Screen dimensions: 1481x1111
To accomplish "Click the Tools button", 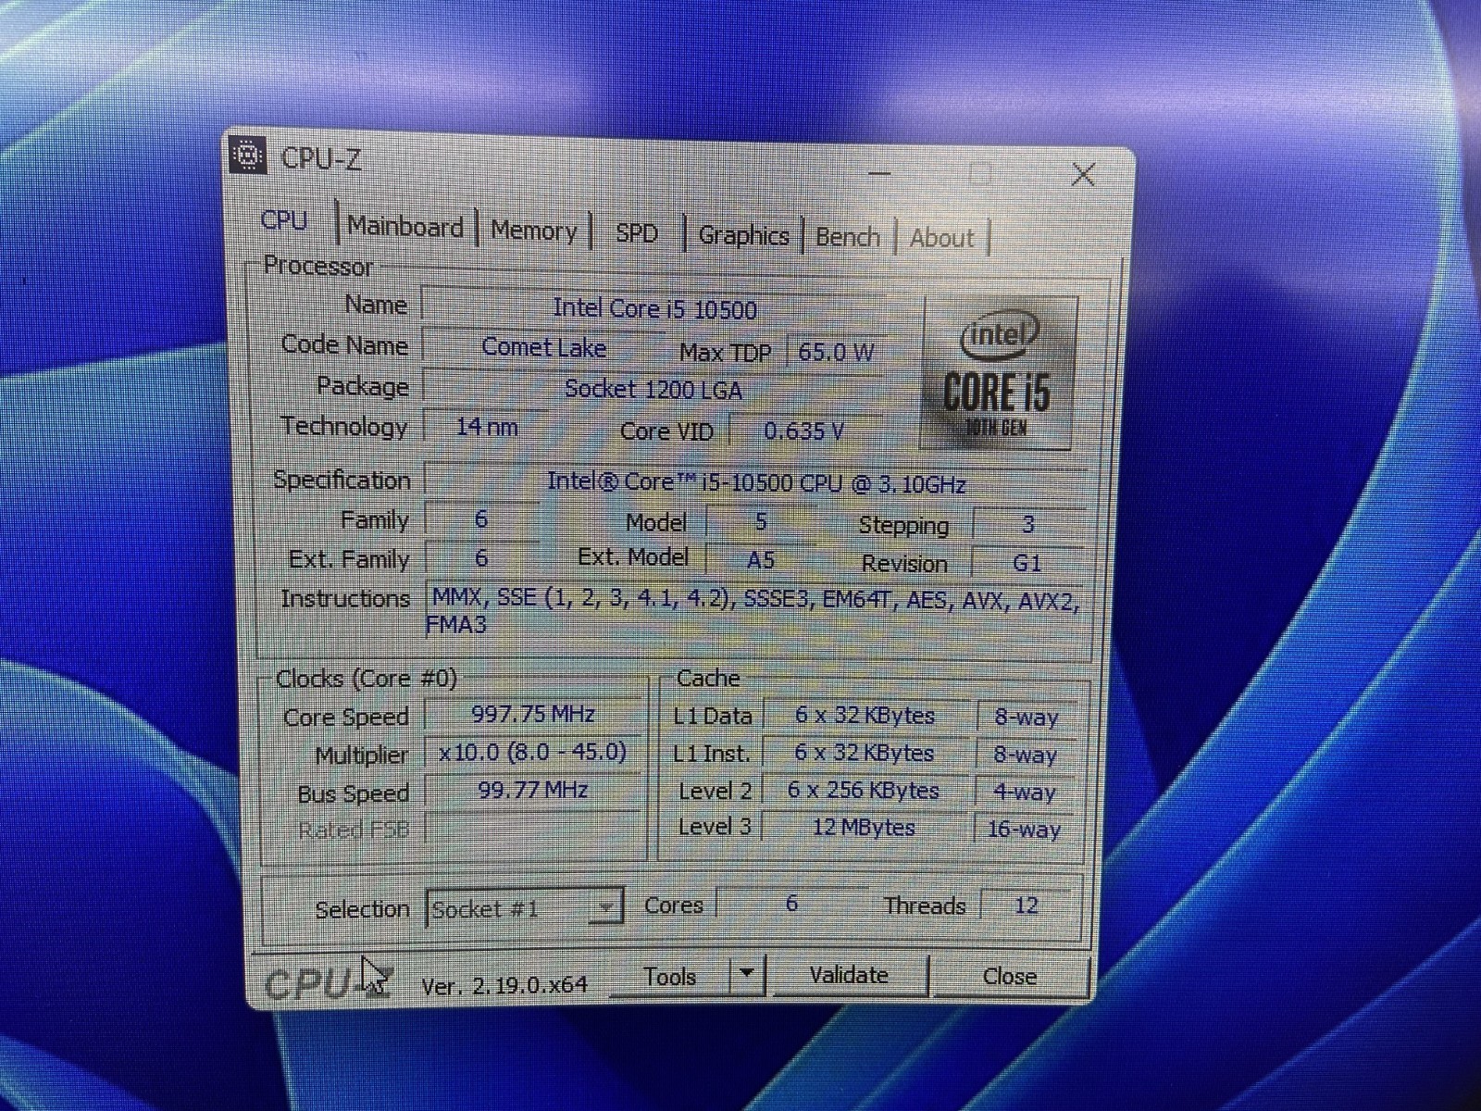I will pos(670,977).
